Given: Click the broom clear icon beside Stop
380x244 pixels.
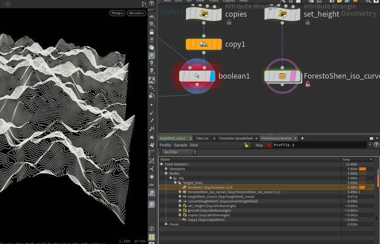Looking at the screenshot, I should [x=246, y=145].
